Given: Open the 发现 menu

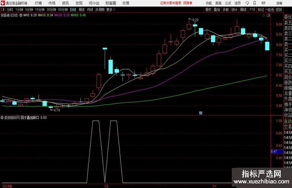Looking at the screenshot, I should point(79,3).
